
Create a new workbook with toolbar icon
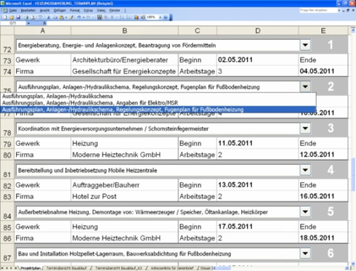pyautogui.click(x=5, y=17)
